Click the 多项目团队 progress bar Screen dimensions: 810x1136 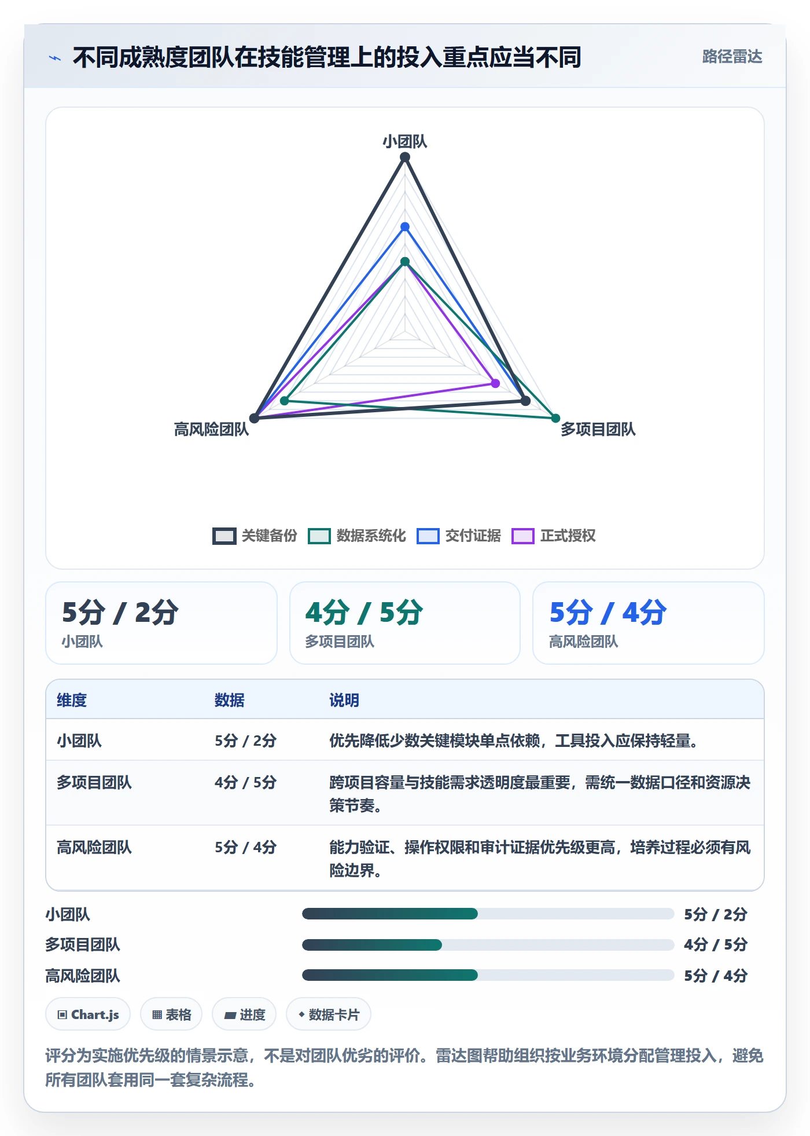click(488, 945)
